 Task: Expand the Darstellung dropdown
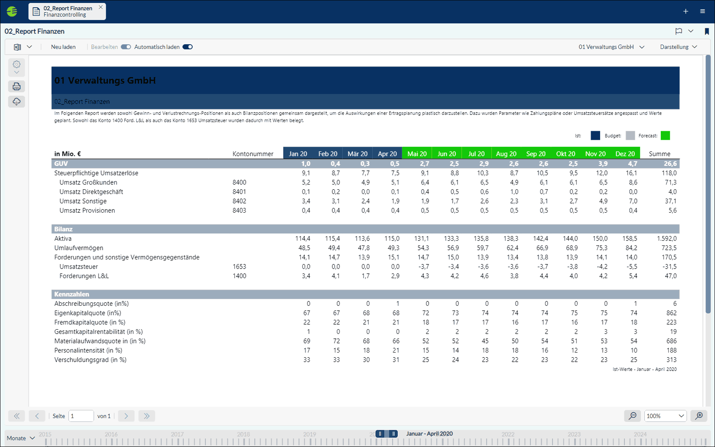coord(679,47)
